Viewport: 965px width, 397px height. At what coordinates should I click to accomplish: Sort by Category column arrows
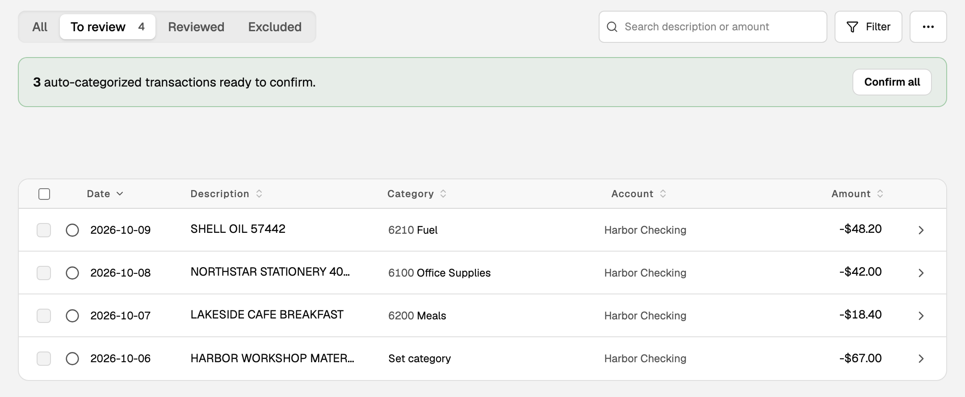[443, 194]
